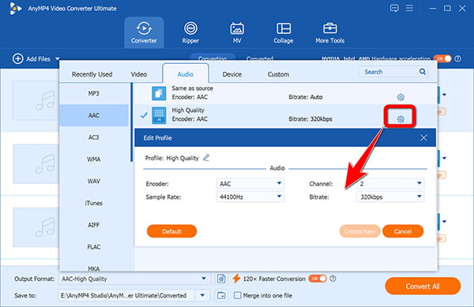Click the Add Files plus icon

pyautogui.click(x=18, y=58)
